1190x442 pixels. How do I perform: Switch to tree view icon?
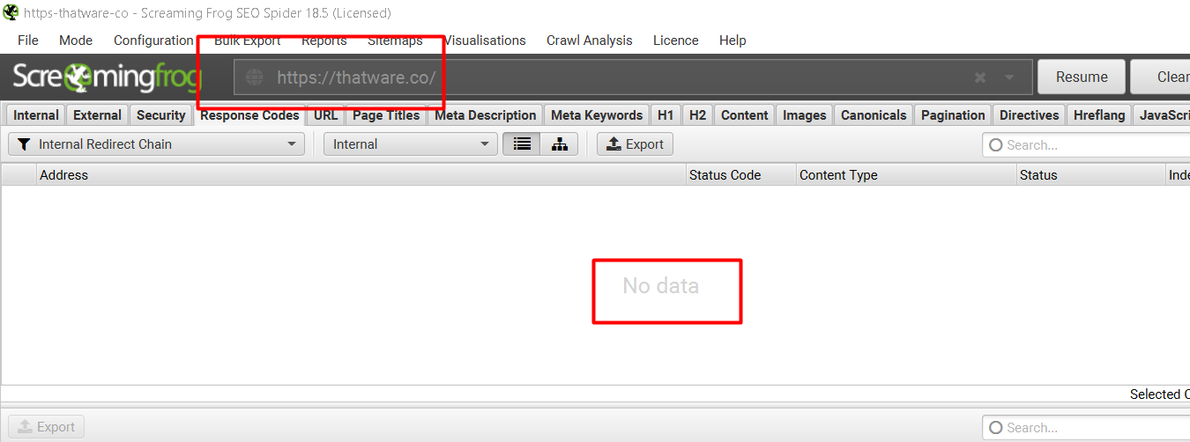click(559, 144)
